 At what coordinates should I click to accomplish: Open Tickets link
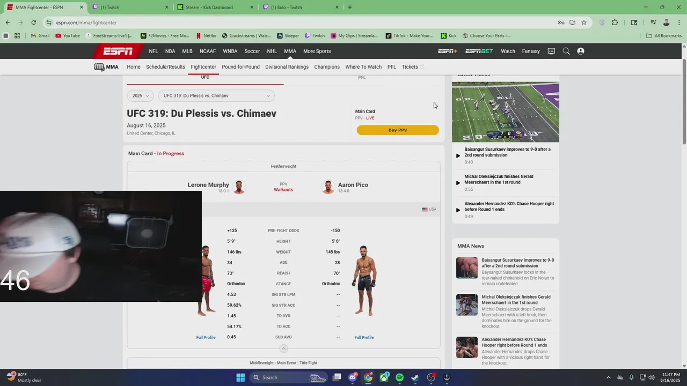click(x=413, y=67)
